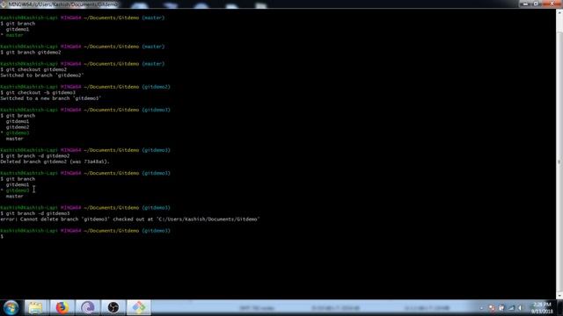This screenshot has width=563, height=316.
Task: Close the MINGW64 terminal window
Action: pyautogui.click(x=552, y=4)
